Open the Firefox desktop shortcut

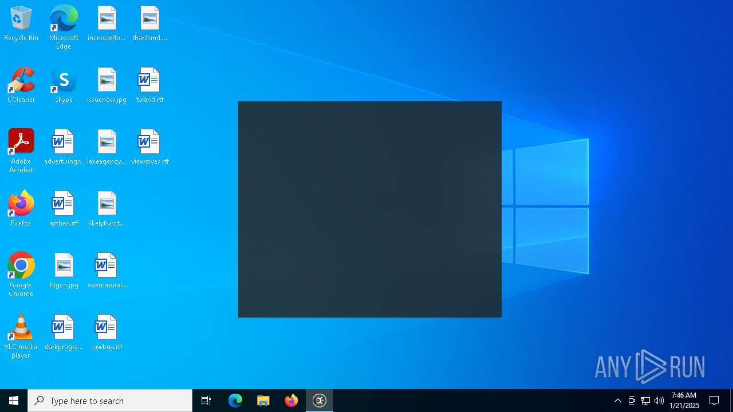coord(21,209)
